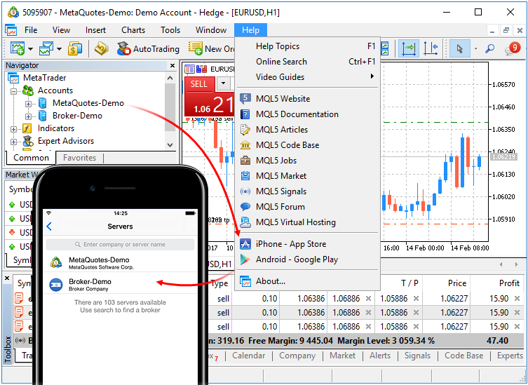Click the Profiles toolbar icon
528x385 pixels.
[x=46, y=49]
